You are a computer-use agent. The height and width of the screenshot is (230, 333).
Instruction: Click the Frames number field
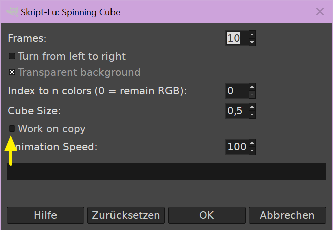coord(236,38)
